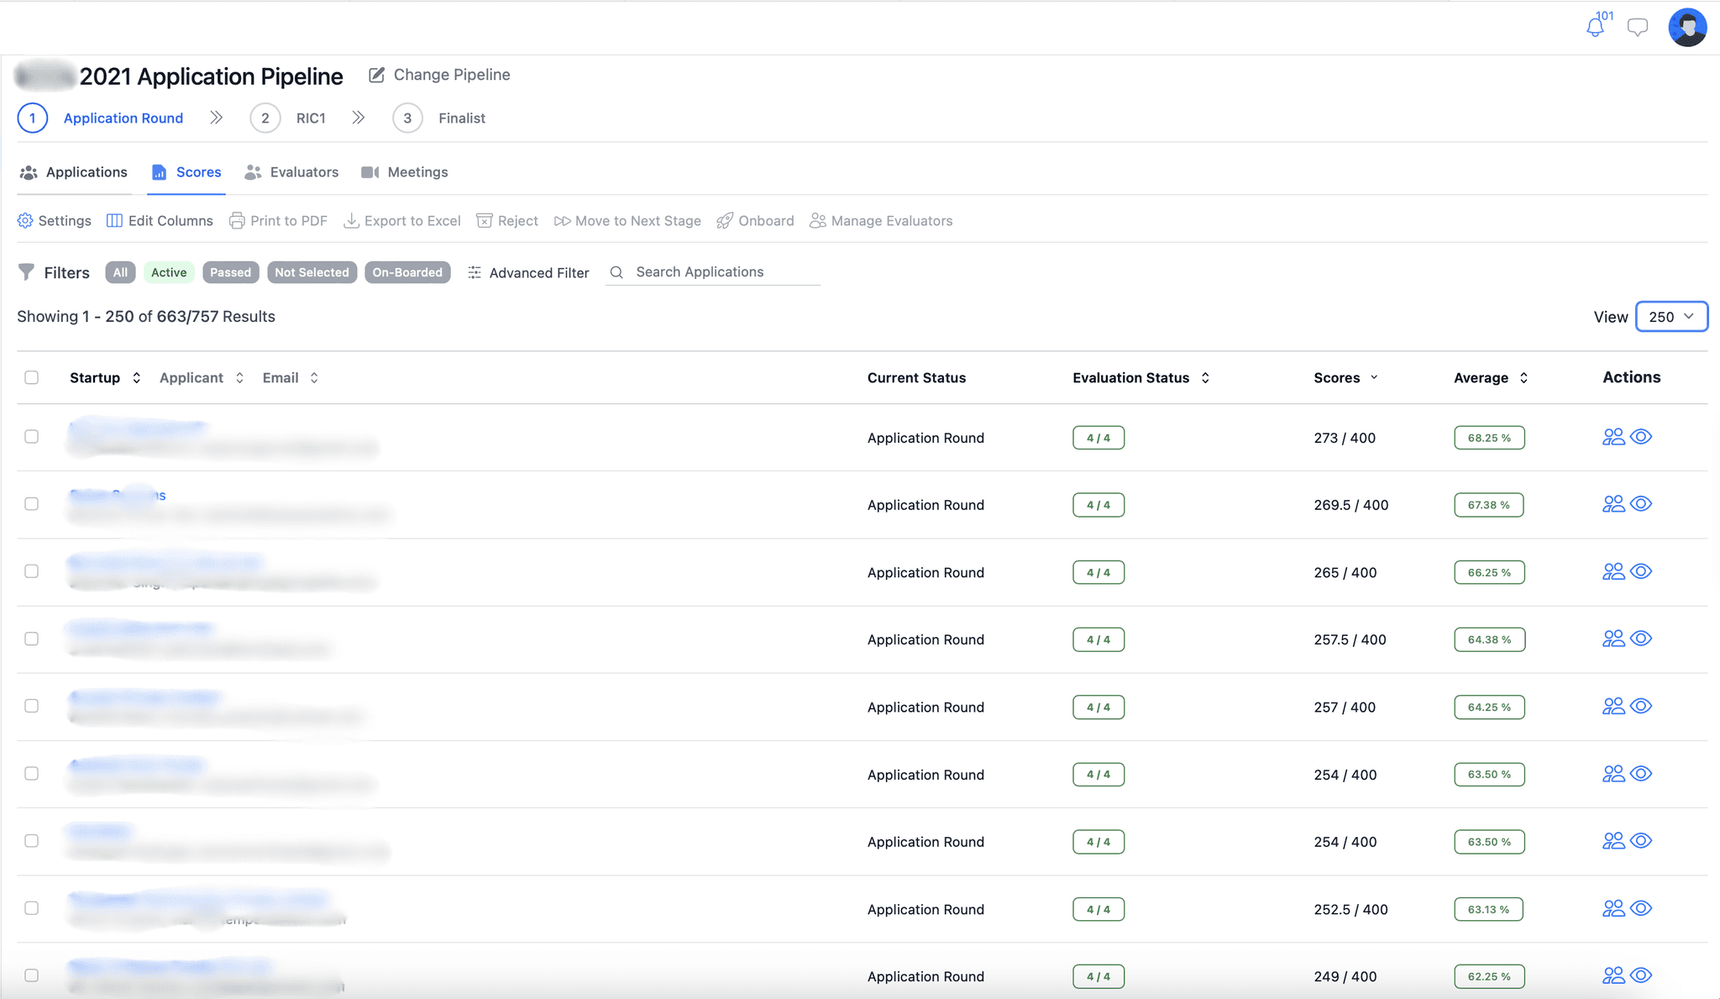Select Print to PDF
Screen dimensions: 1720x999
click(x=278, y=220)
